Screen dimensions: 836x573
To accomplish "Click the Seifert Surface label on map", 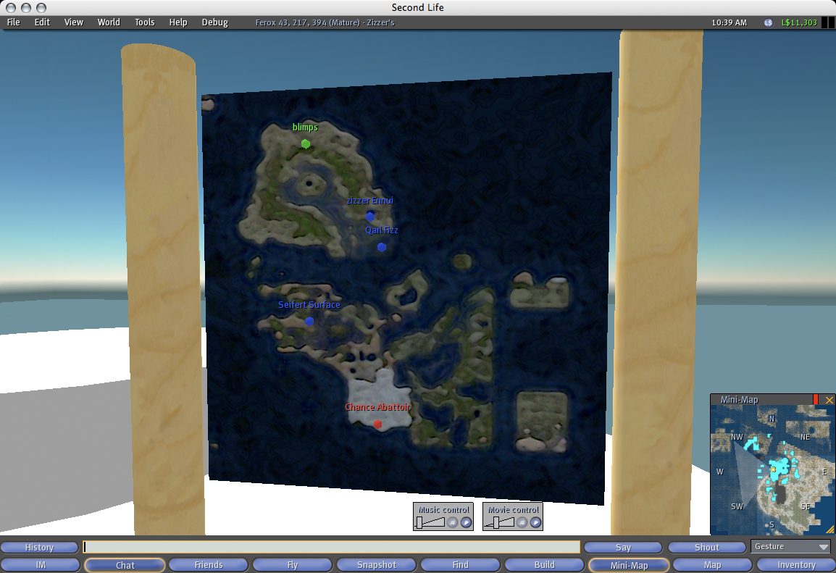I will pos(309,304).
